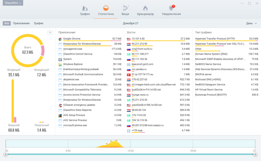
Task: Open the Уведомления alerts tab
Action: click(171, 11)
